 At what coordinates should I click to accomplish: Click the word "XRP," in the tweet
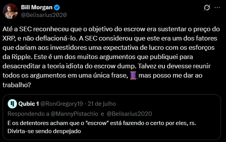point(9,38)
